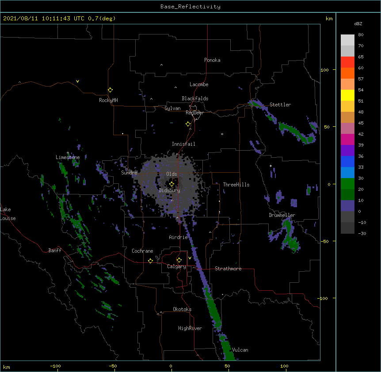381x372 pixels.
Task: Click the -100 tick on vertical axis
Action: 323,298
